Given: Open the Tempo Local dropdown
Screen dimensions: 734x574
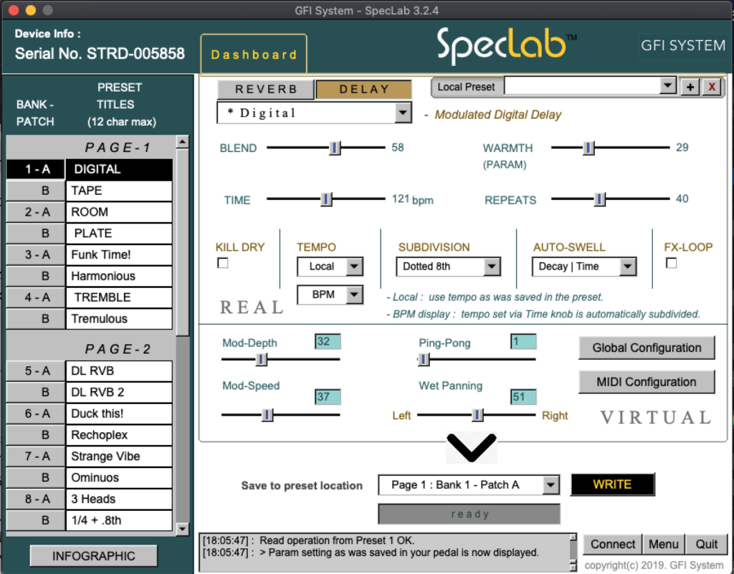Looking at the screenshot, I should 330,267.
